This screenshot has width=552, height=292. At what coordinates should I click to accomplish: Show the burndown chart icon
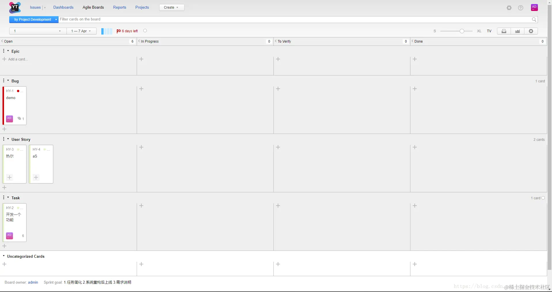[517, 31]
